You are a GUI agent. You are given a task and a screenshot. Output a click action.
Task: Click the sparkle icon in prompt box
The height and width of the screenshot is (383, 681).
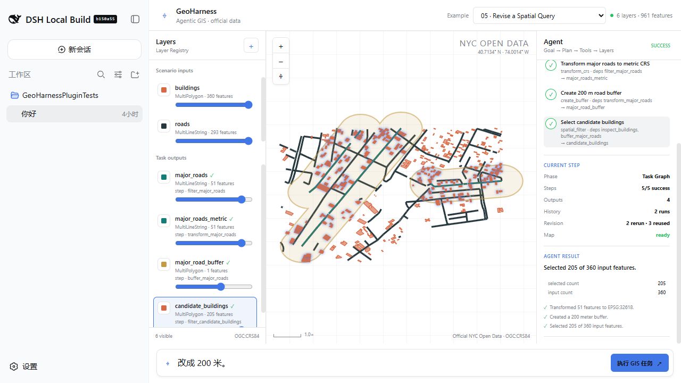[168, 363]
